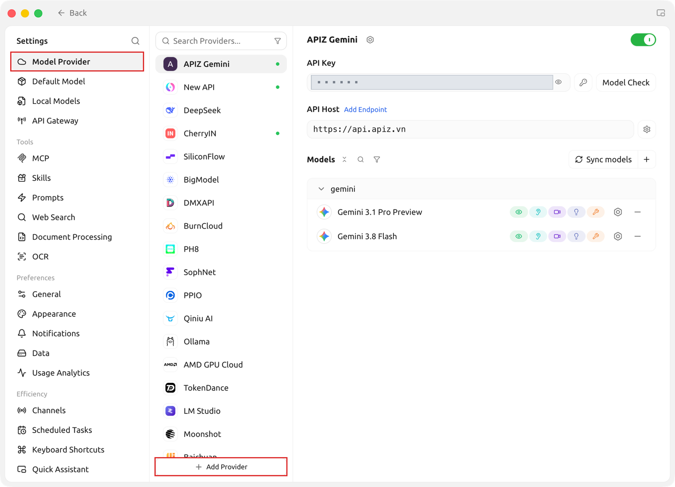
Task: Click gear icon beside APIZ Gemini title
Action: click(x=370, y=40)
